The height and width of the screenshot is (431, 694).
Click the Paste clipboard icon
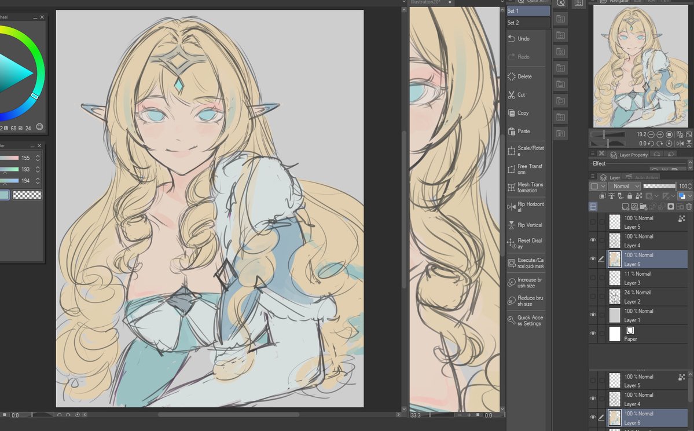[512, 131]
